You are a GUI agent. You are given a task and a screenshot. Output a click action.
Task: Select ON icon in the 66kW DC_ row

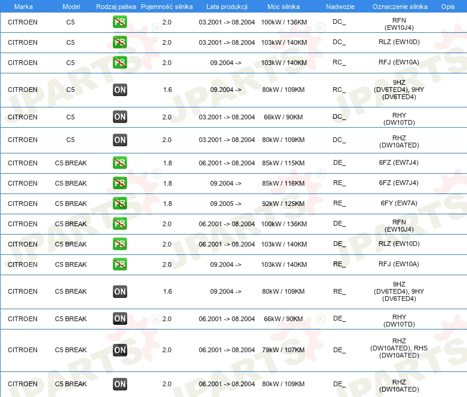click(x=119, y=117)
